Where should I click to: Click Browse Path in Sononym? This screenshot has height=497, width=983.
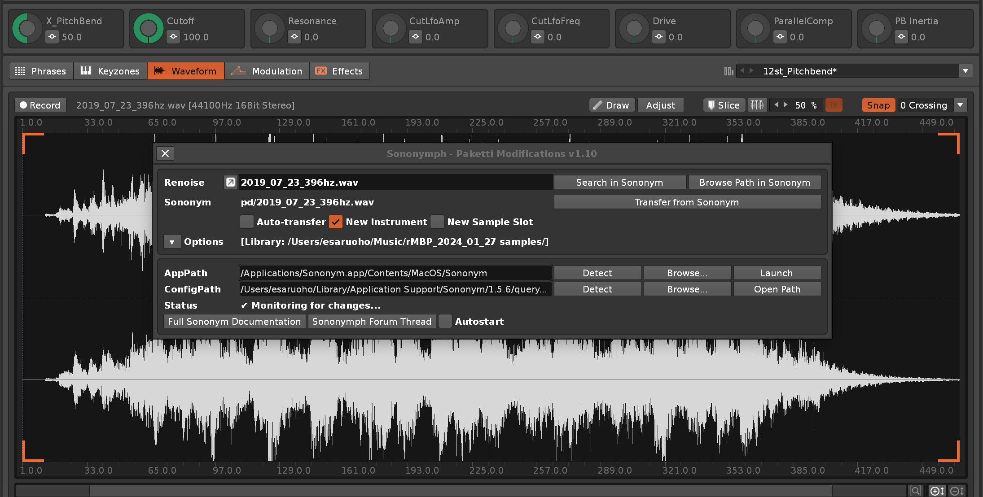pyautogui.click(x=755, y=182)
